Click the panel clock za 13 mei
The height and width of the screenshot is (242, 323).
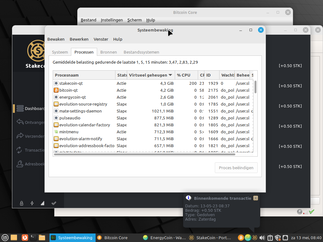pyautogui.click(x=306, y=238)
